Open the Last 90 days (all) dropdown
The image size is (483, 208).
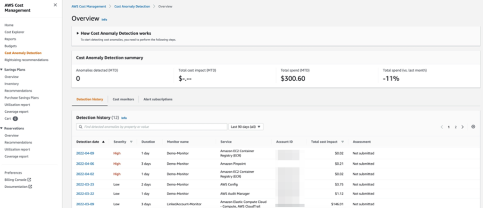(246, 127)
